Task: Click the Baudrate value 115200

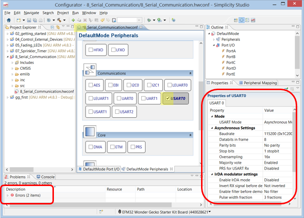Action: coord(278,134)
